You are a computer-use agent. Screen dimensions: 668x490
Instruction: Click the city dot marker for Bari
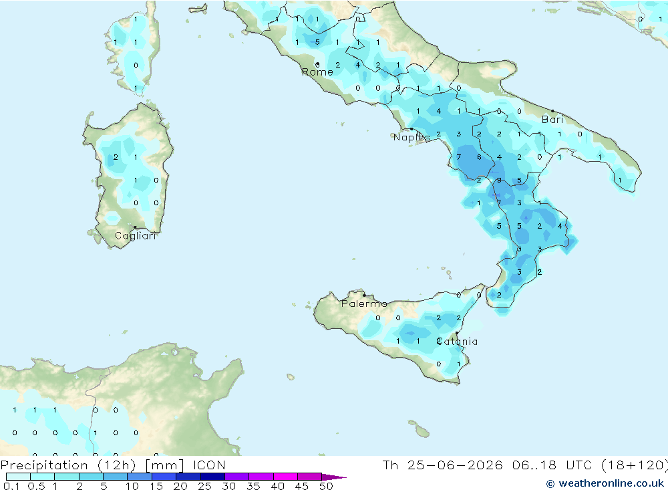coord(553,111)
